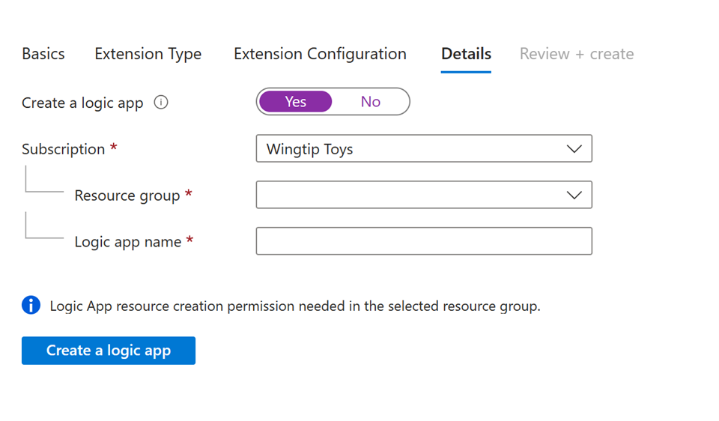Select the Details tab
The image size is (719, 421).
(466, 54)
